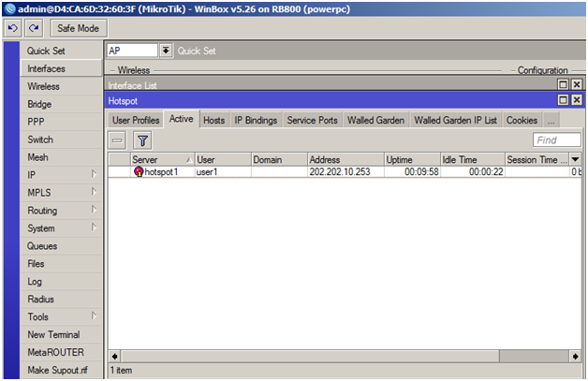Sort by the Idle Time column header

click(x=473, y=160)
